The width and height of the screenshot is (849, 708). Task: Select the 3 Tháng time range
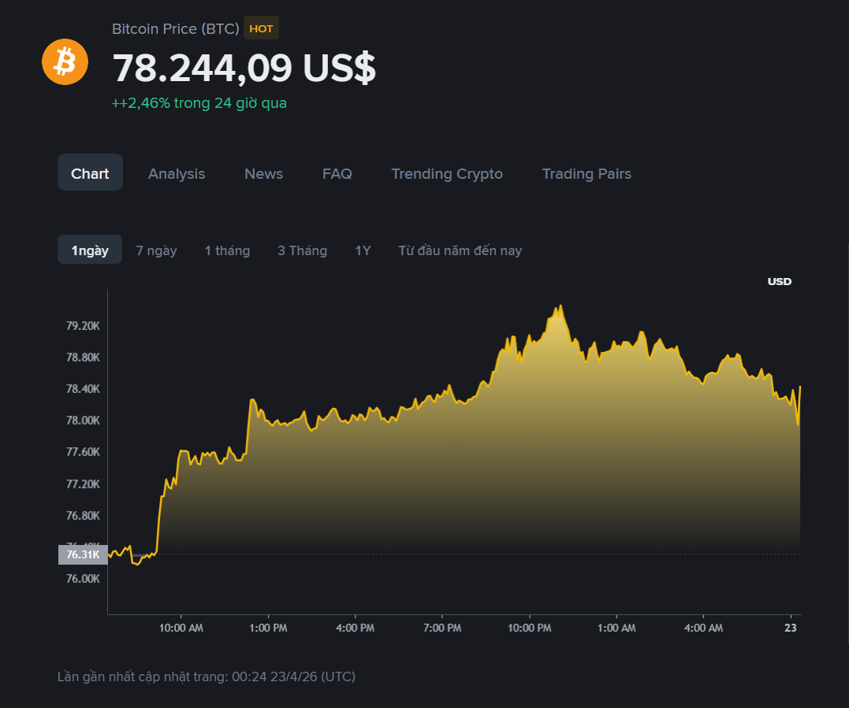302,250
